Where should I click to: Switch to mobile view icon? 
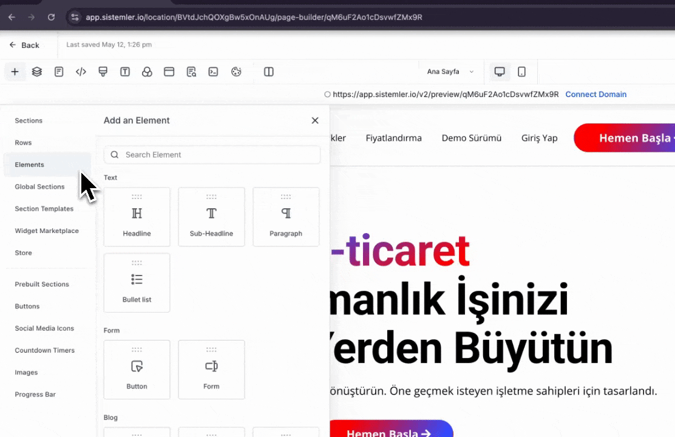522,72
